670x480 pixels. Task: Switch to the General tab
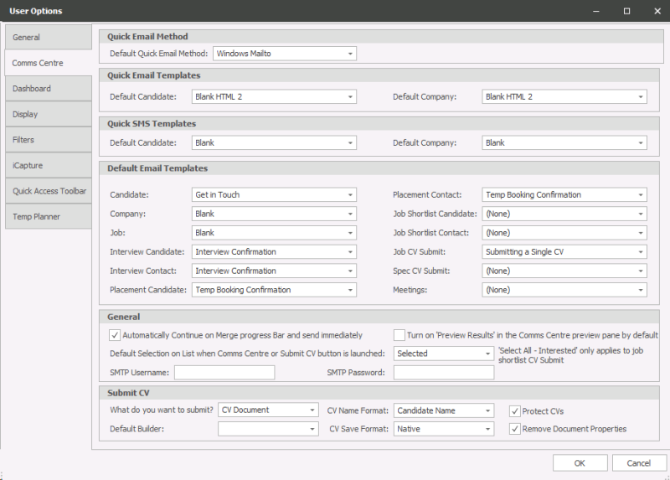coord(48,38)
